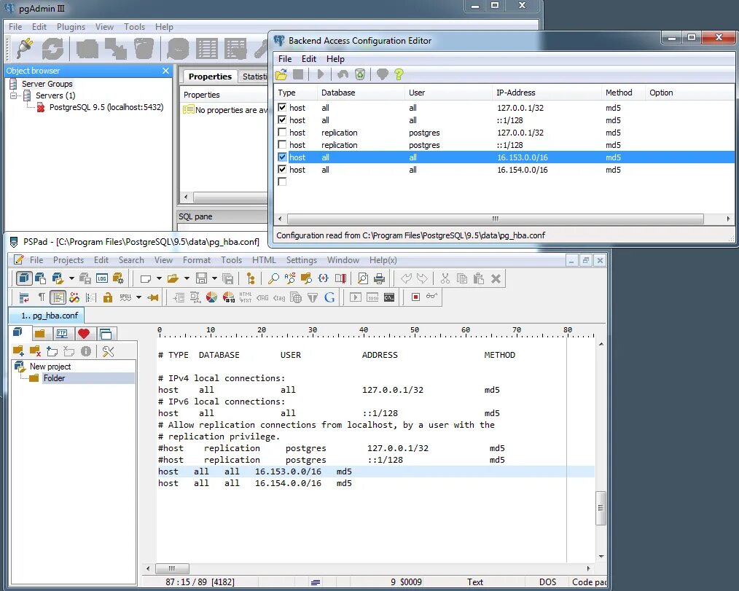This screenshot has height=591, width=739.
Task: Click the FTP tab icon in PSPad sidebar
Action: [x=62, y=334]
